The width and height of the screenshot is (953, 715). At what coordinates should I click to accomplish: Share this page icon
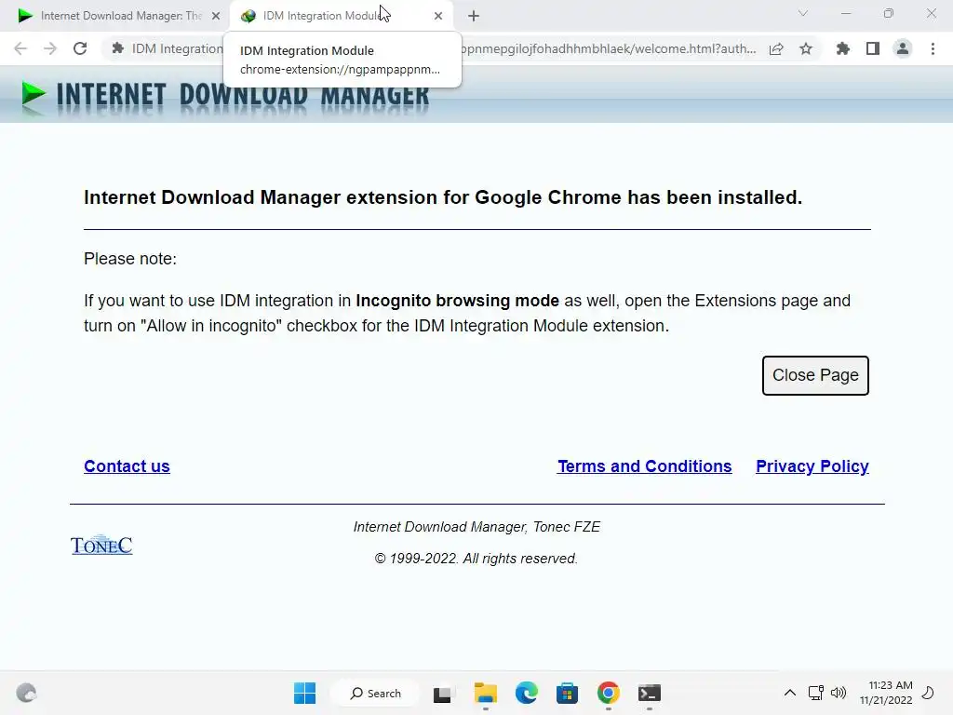776,48
